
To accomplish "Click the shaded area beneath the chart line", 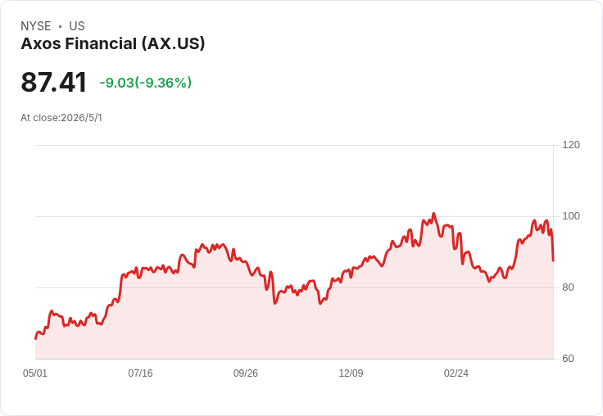I will [292, 331].
